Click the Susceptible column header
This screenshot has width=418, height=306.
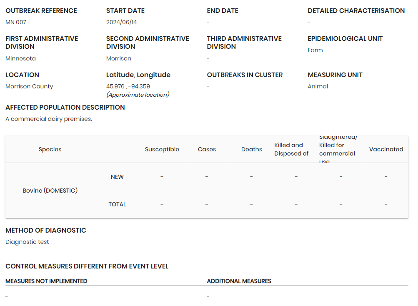162,149
